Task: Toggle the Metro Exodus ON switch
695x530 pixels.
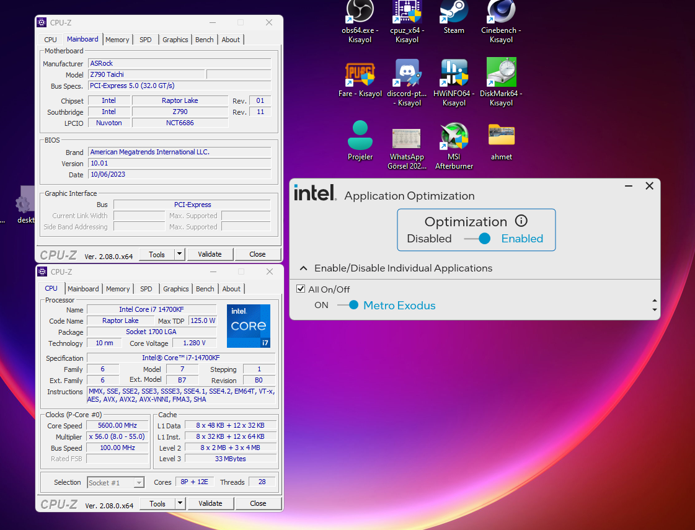Action: point(347,305)
